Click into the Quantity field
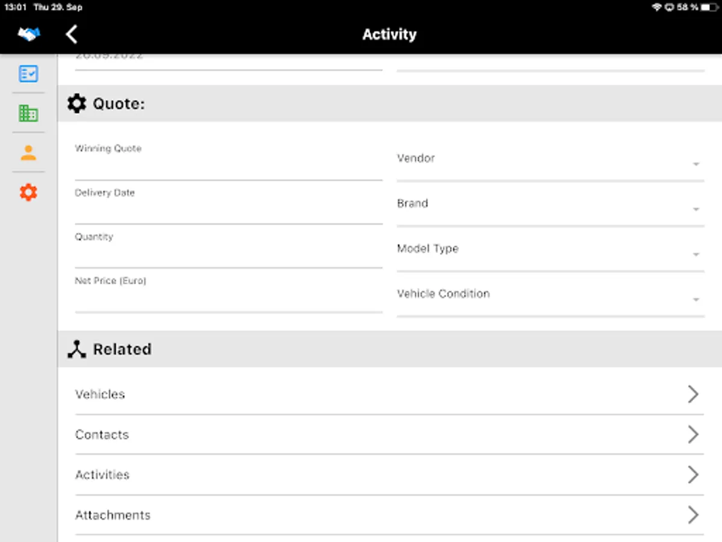 pyautogui.click(x=229, y=255)
